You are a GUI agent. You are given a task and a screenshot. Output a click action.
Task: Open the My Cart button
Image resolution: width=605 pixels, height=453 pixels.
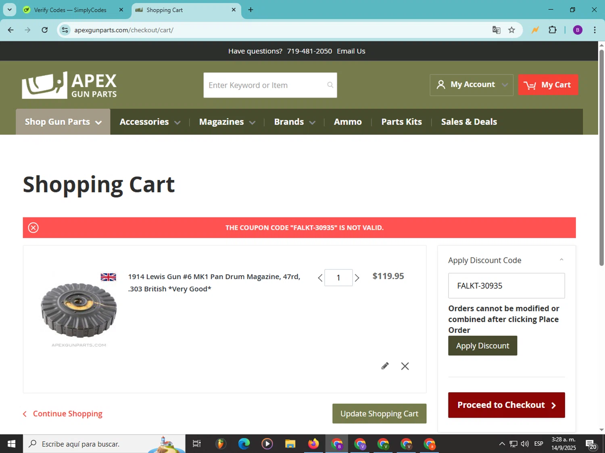click(x=548, y=85)
